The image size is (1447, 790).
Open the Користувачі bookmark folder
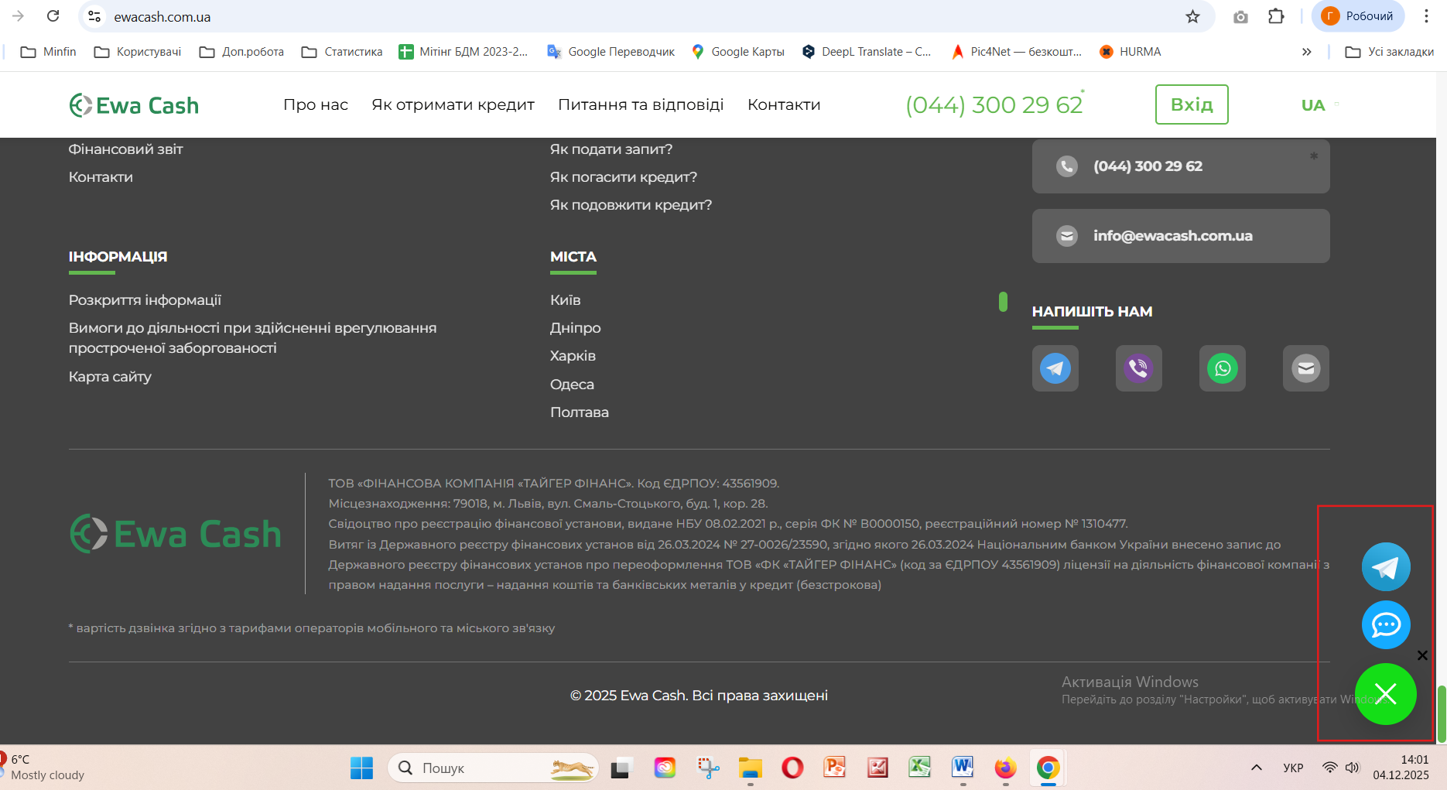click(x=137, y=52)
